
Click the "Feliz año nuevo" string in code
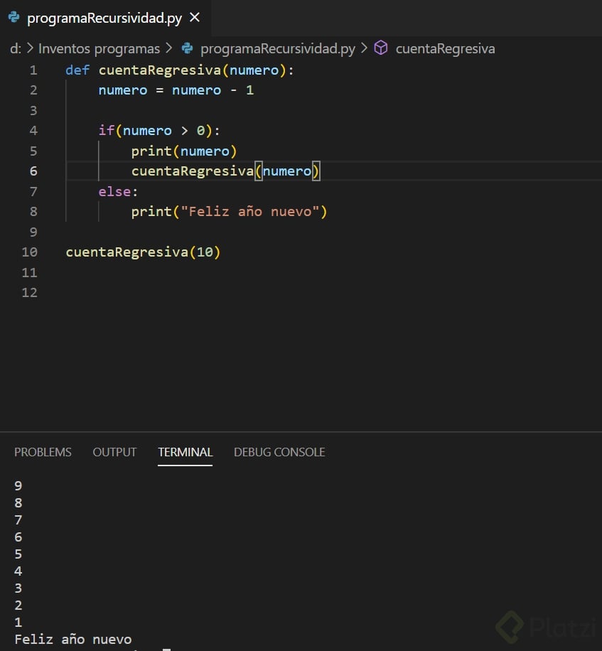pos(250,212)
